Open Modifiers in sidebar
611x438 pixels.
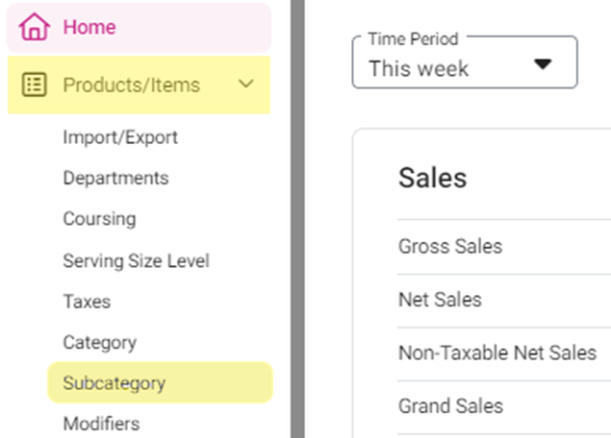pos(101,424)
